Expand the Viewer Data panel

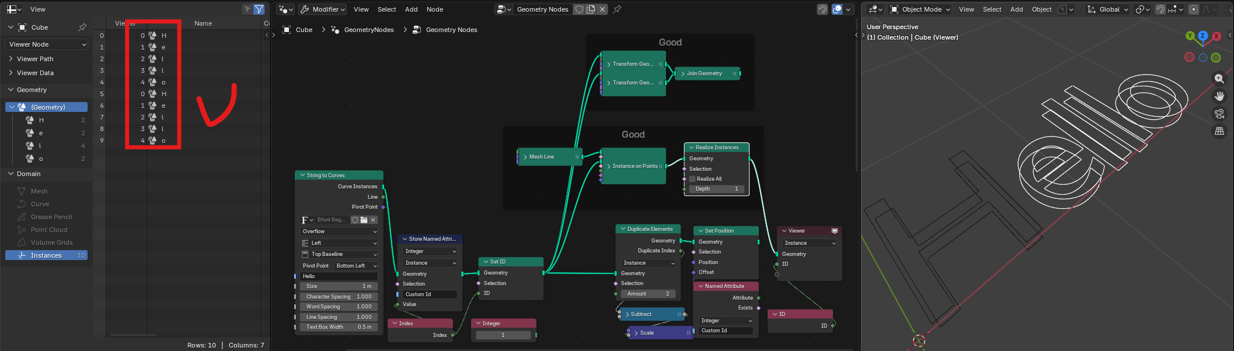pyautogui.click(x=35, y=73)
